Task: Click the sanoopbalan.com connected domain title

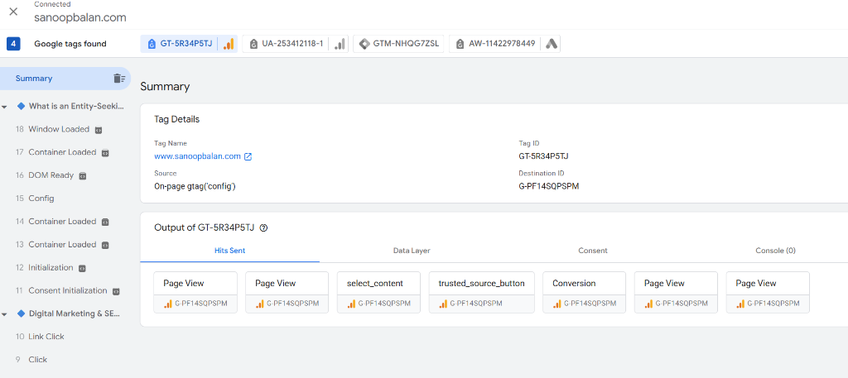Action: pyautogui.click(x=80, y=17)
